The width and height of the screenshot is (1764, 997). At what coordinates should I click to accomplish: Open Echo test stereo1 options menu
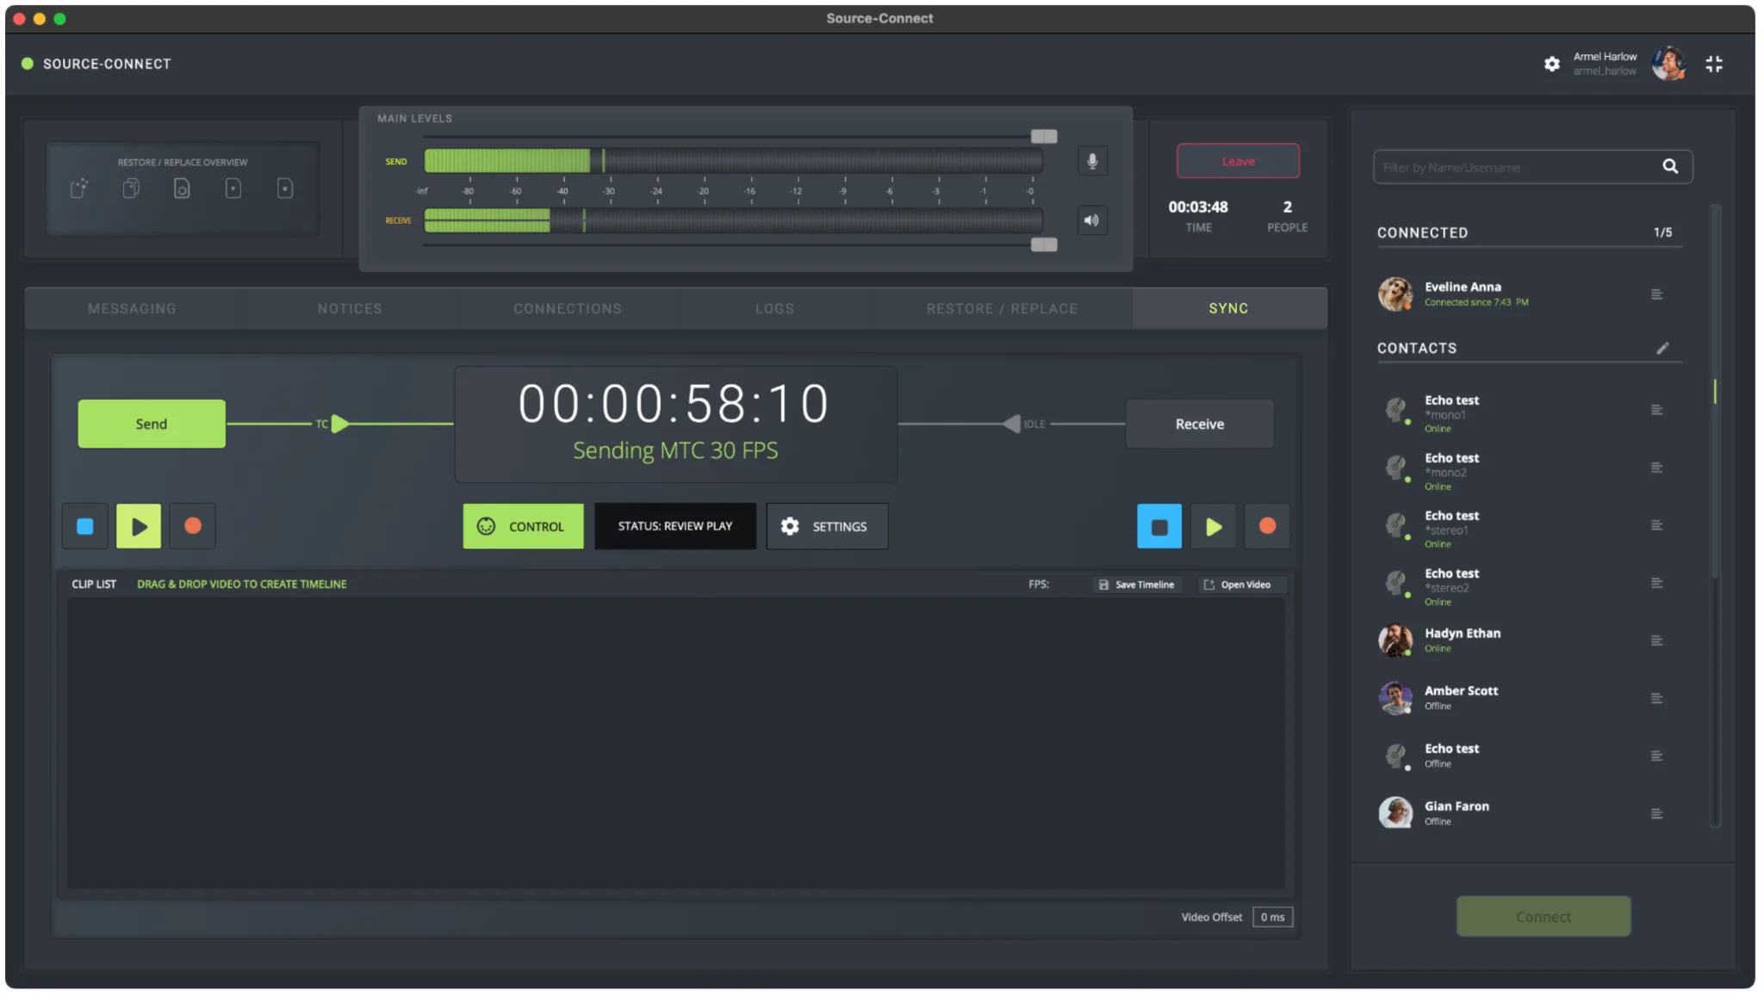pos(1656,525)
